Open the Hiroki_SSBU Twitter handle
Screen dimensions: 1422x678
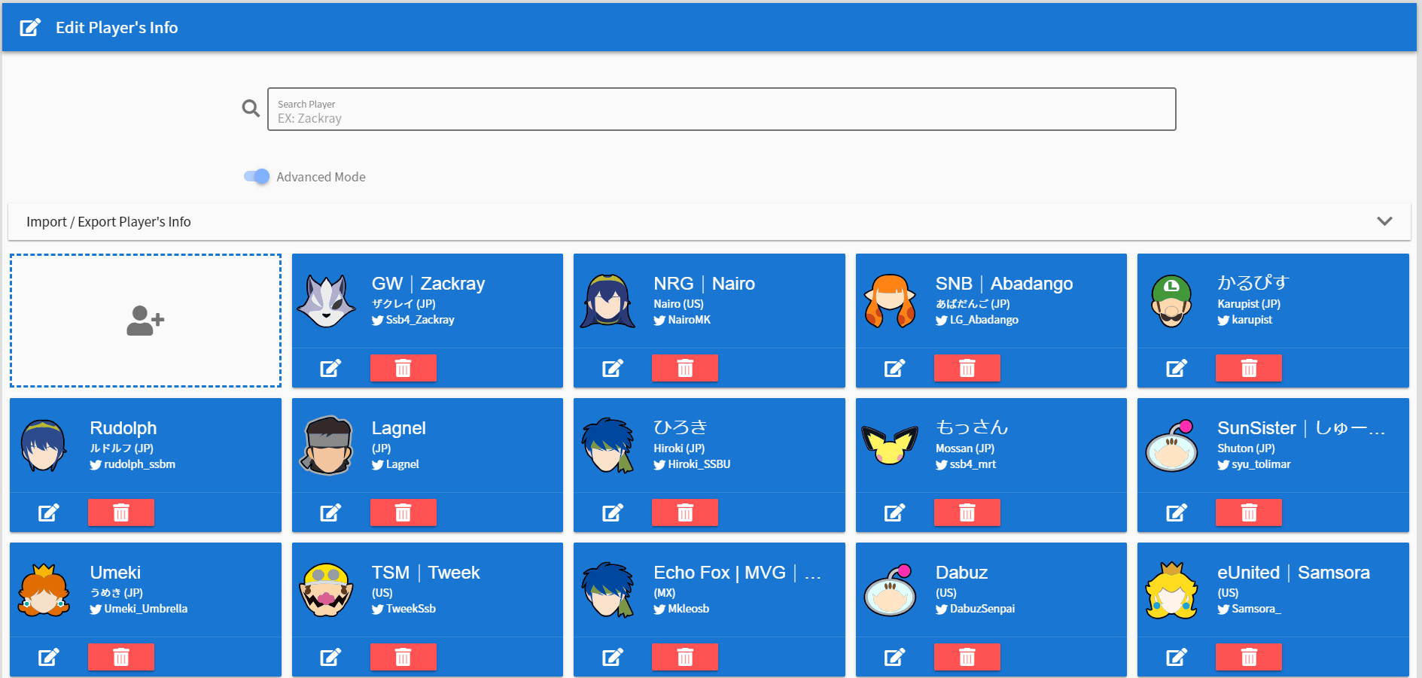692,464
